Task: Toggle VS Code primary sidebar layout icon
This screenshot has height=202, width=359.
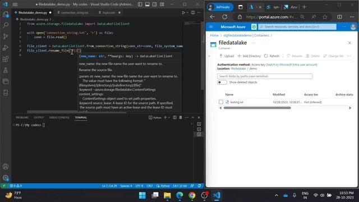Action: point(140,4)
